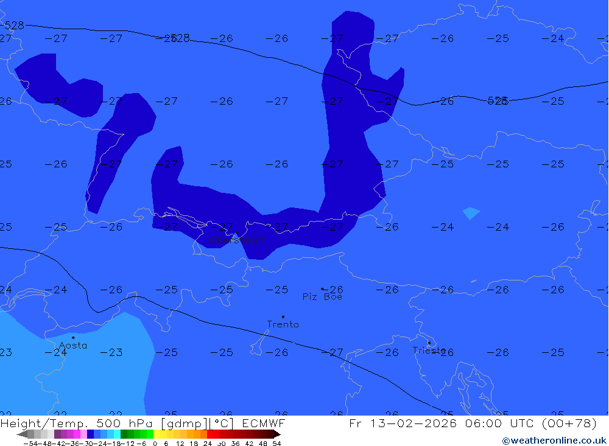Click the magenta legend swatch

pos(77,434)
